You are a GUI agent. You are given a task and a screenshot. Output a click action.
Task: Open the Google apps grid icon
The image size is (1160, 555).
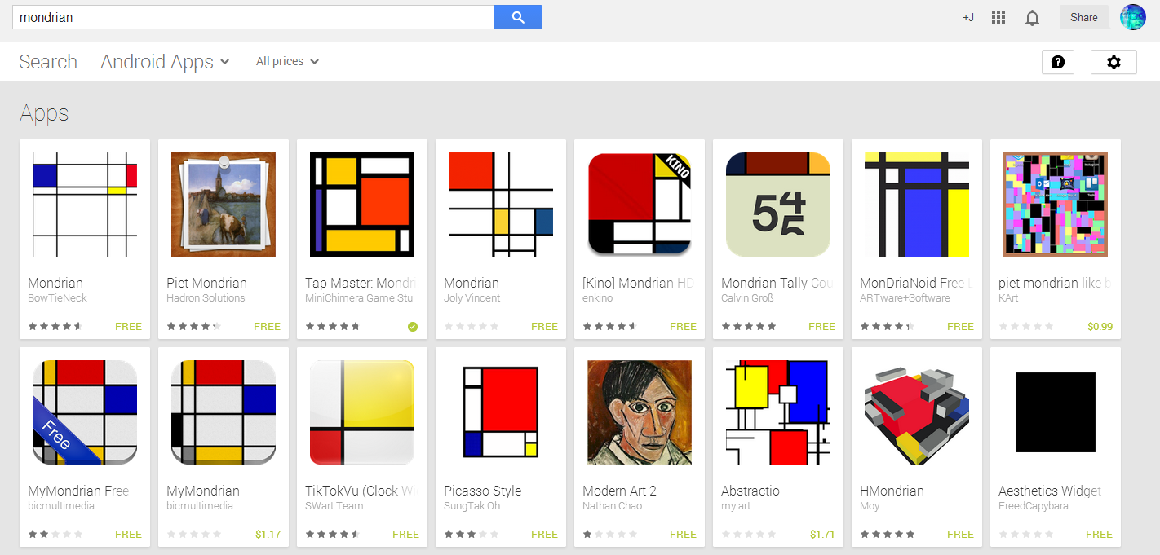pos(998,17)
